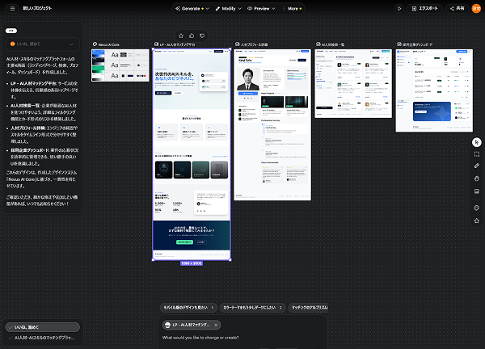Activate the hand pan tool
This screenshot has height=349, width=485.
pyautogui.click(x=476, y=179)
